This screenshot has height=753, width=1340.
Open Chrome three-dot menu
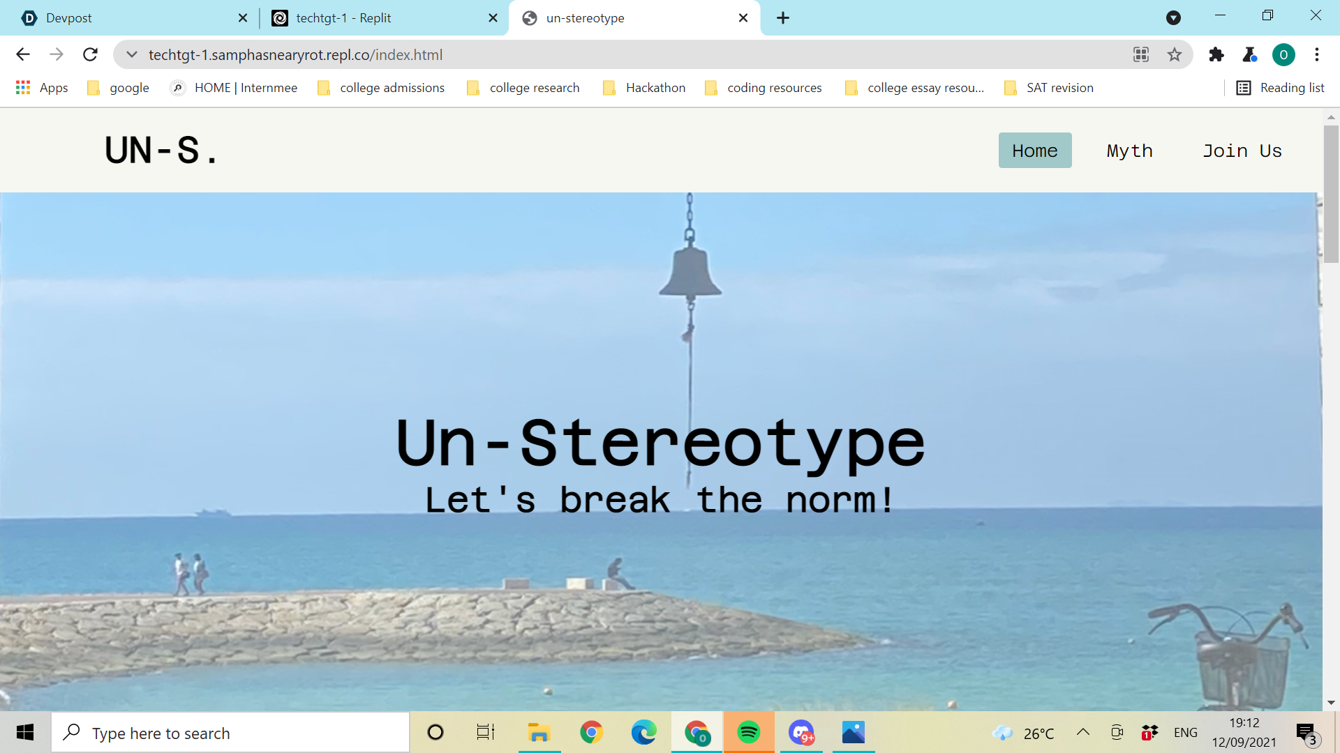[1317, 54]
